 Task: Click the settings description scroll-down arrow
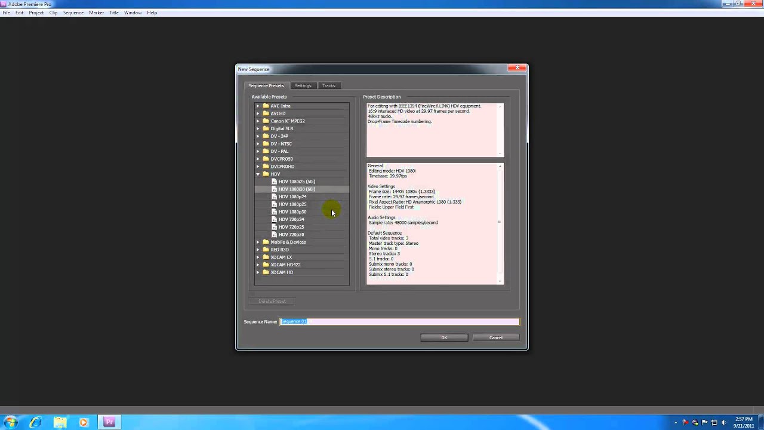pyautogui.click(x=500, y=281)
